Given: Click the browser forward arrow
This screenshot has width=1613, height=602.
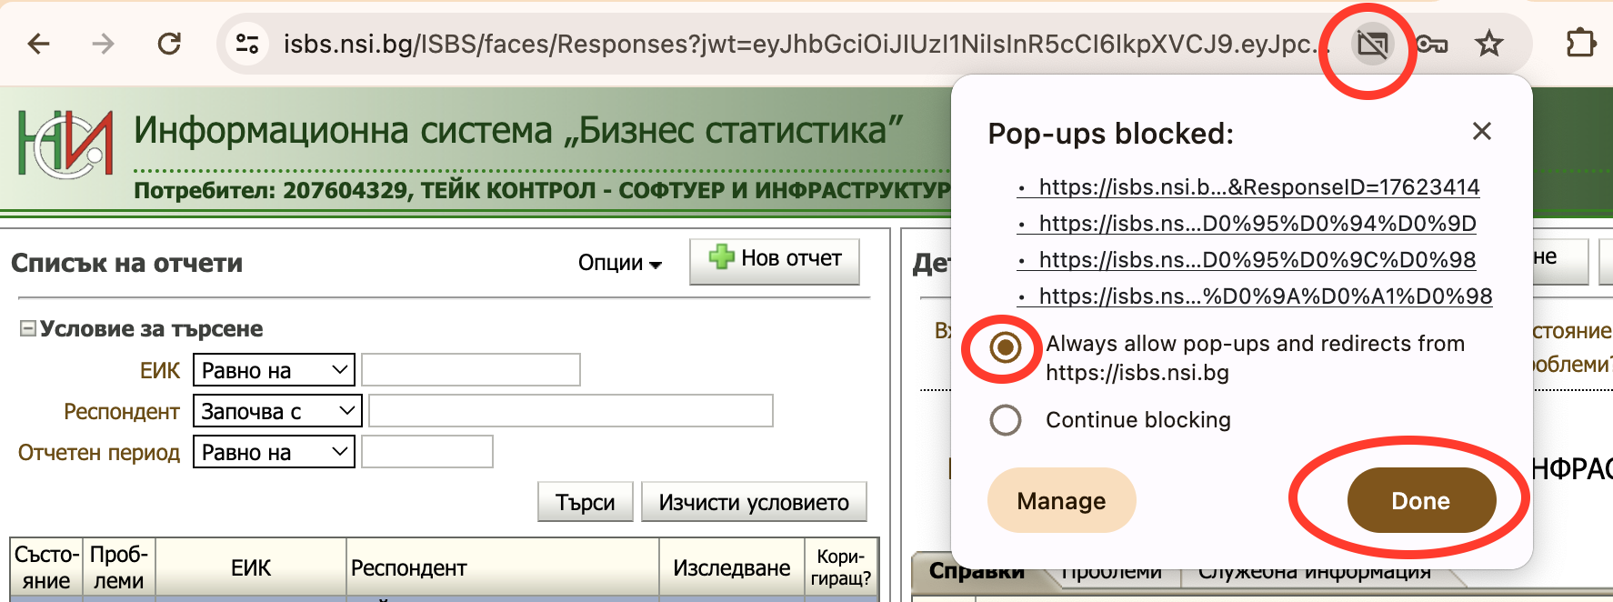Looking at the screenshot, I should [104, 44].
